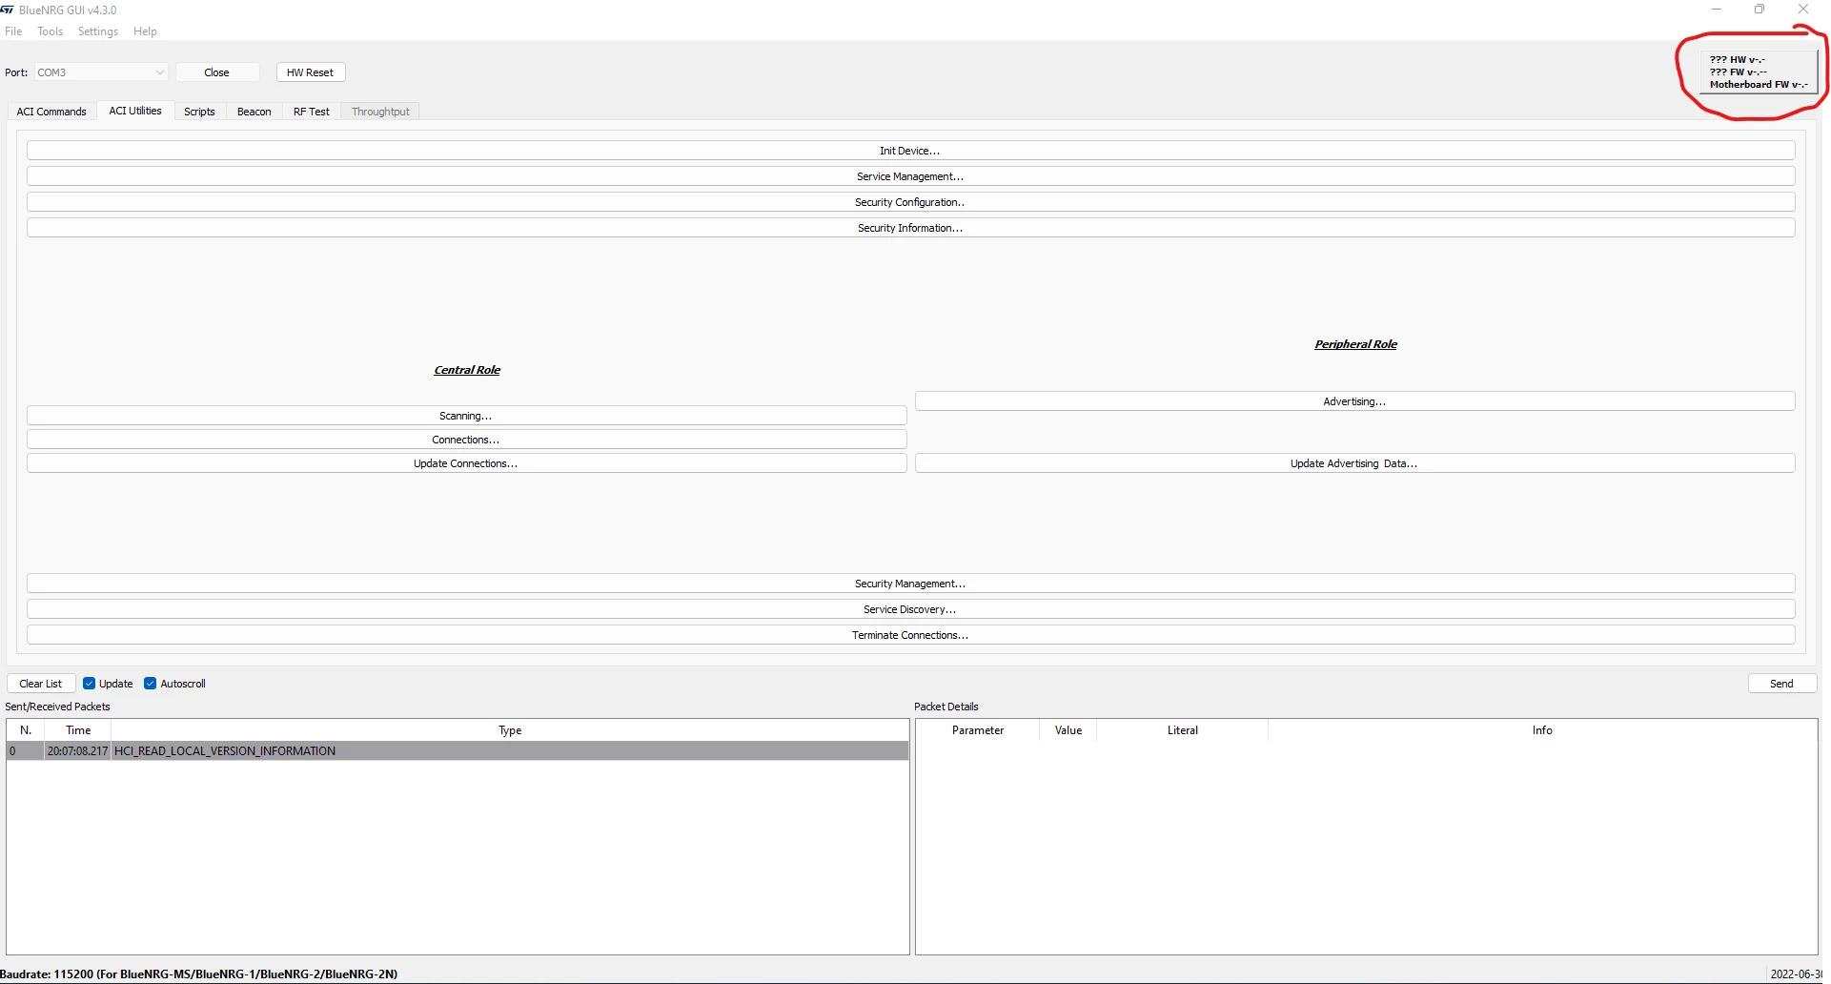Image resolution: width=1831 pixels, height=984 pixels.
Task: Open the Connections dialog
Action: 466,440
